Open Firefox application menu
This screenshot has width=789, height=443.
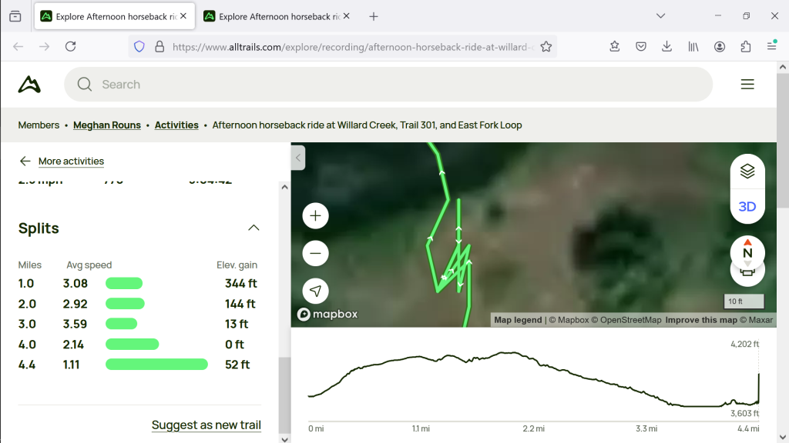[x=771, y=47]
